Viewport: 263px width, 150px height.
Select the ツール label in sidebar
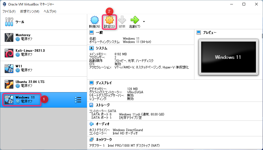point(20,22)
